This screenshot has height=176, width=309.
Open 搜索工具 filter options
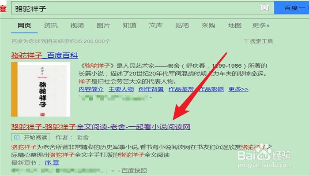[258, 41]
